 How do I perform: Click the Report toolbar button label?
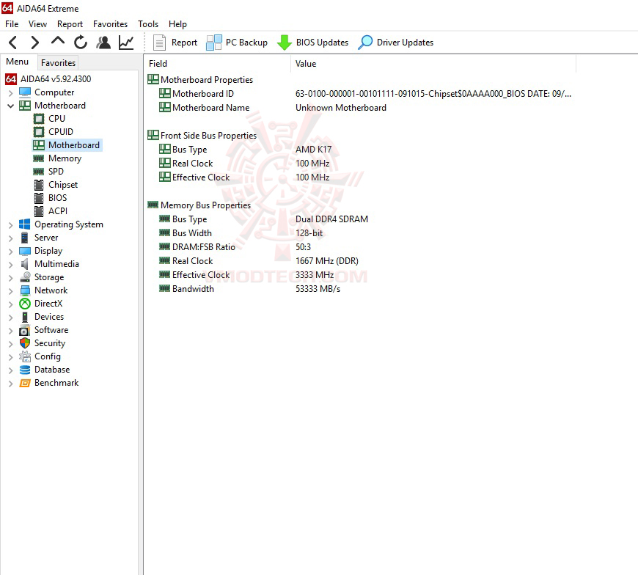184,43
